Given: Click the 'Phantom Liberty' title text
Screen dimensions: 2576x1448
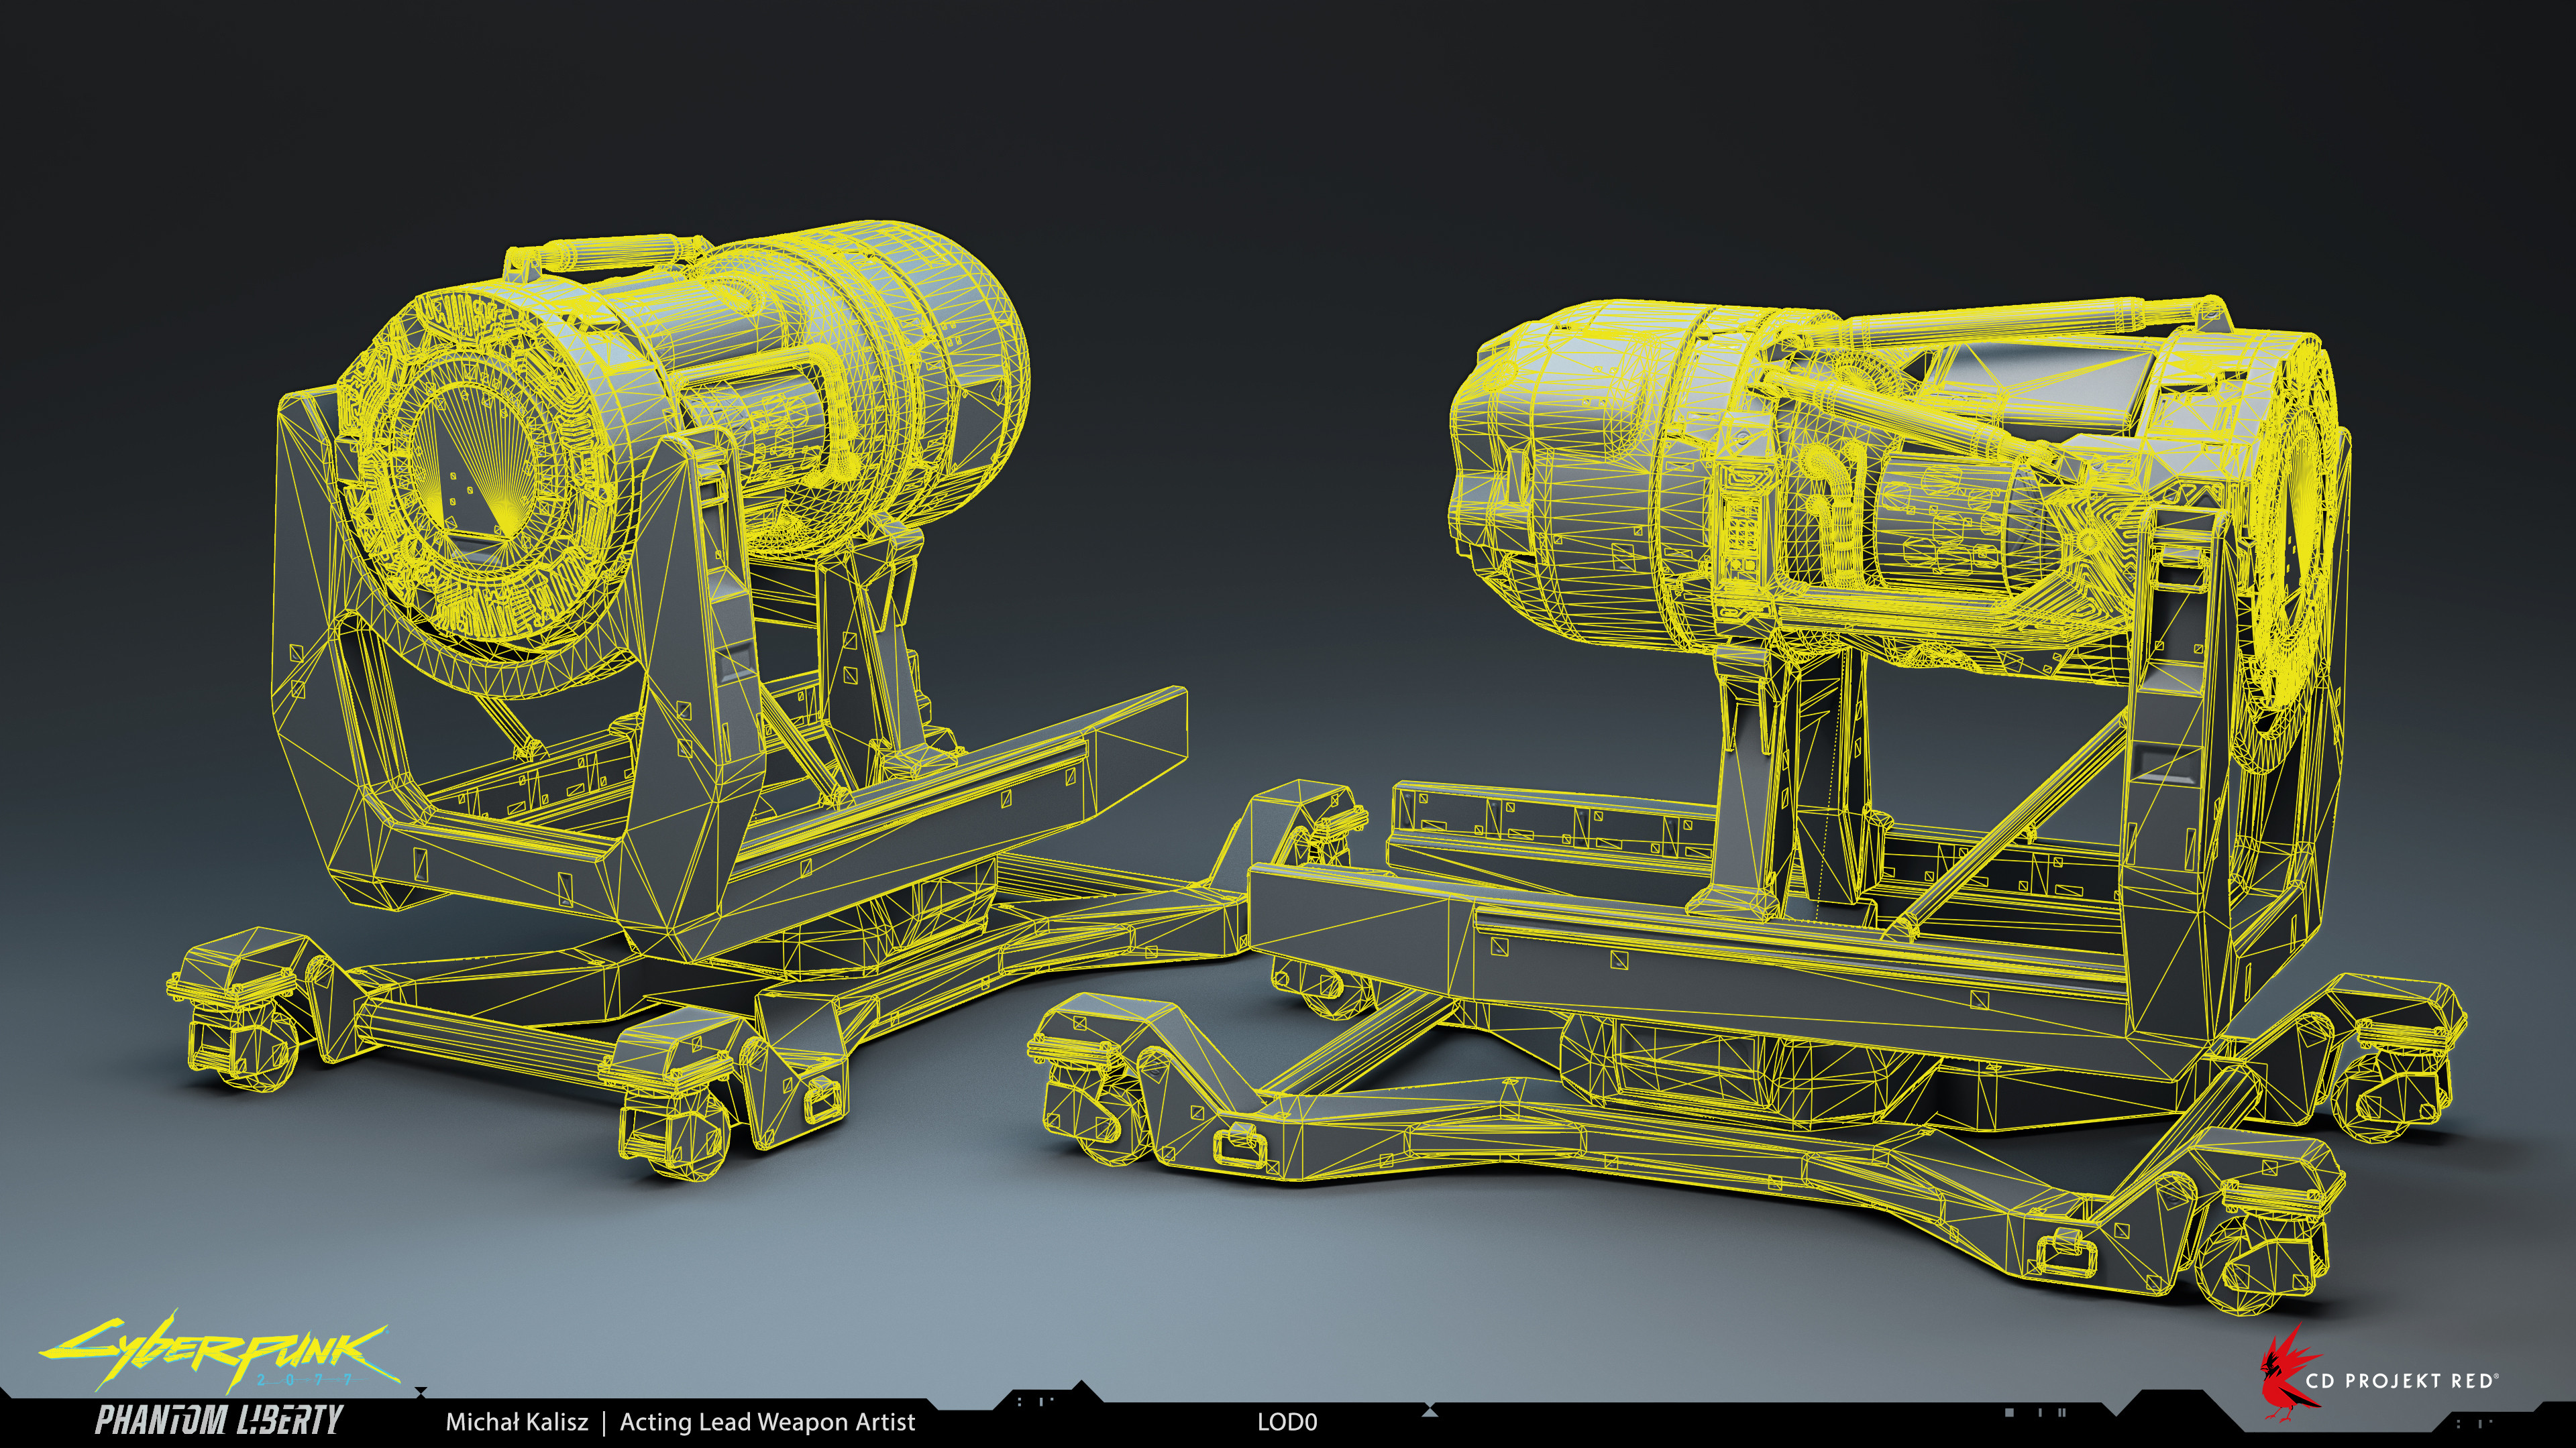Looking at the screenshot, I should point(219,1421).
